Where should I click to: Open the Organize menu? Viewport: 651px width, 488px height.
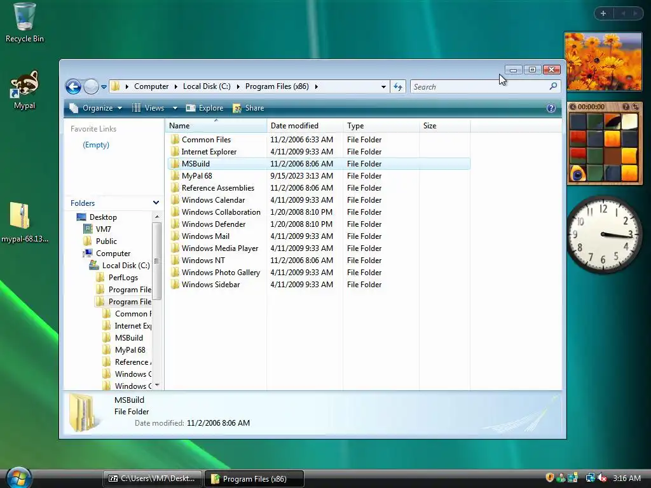[x=96, y=108]
